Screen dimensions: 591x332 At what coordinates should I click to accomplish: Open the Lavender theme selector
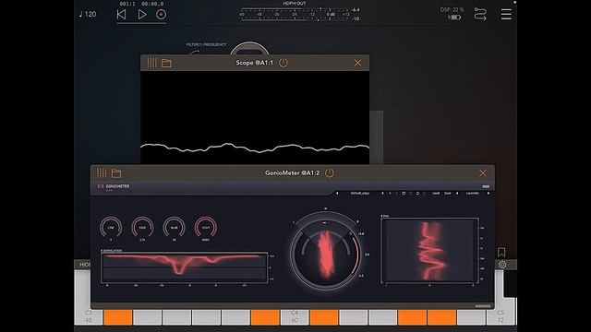473,193
